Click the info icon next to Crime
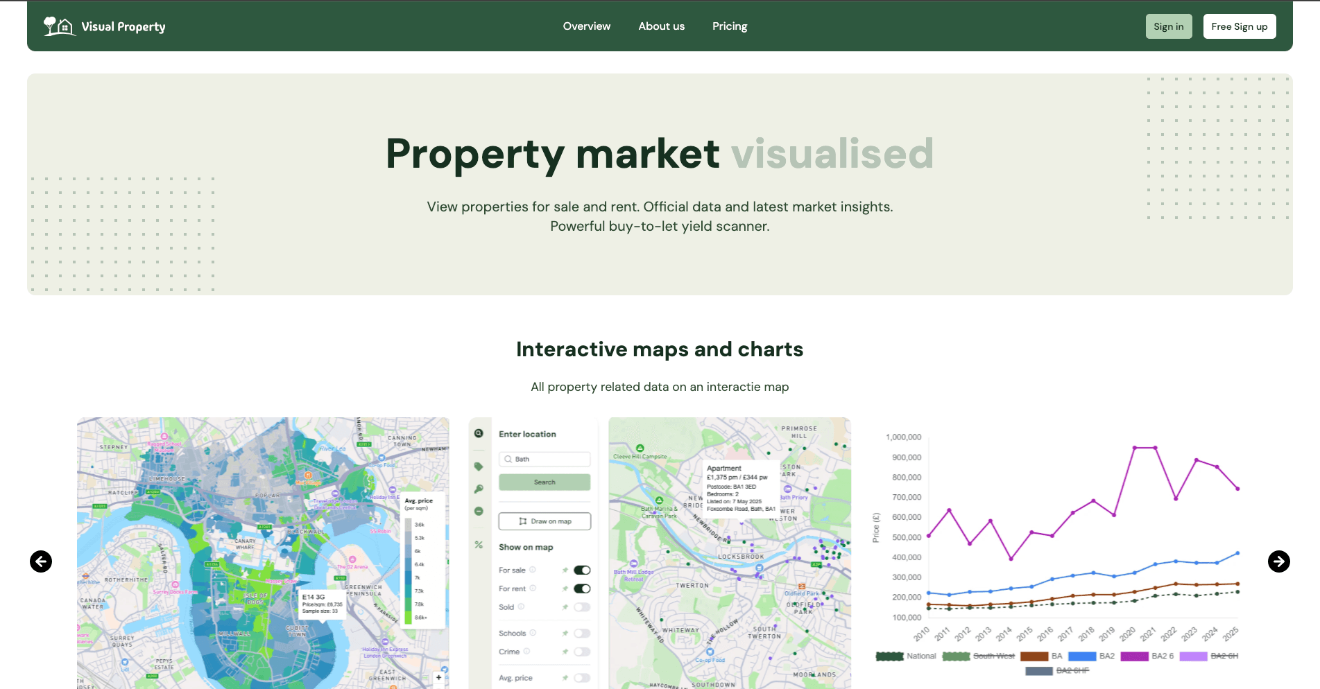 tap(526, 651)
